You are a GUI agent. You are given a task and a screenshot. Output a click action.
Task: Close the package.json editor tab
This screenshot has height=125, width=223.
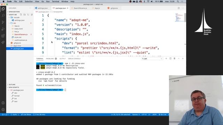68,8
